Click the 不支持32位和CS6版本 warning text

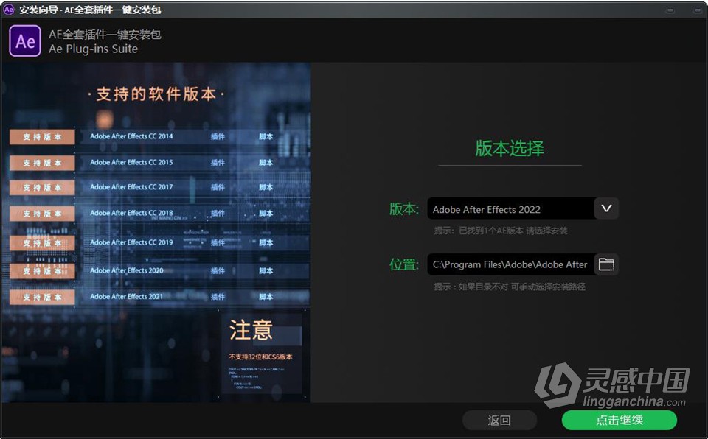click(260, 357)
